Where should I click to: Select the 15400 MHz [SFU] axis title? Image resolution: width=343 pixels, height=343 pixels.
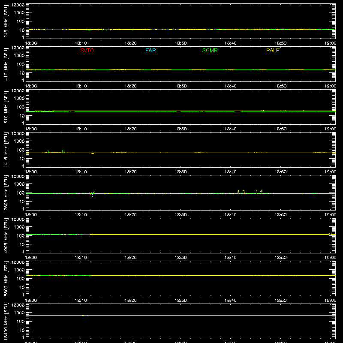(x=6, y=321)
